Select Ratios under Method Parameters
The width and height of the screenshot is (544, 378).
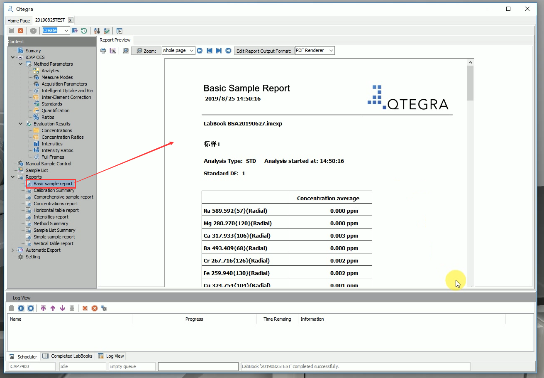[48, 117]
